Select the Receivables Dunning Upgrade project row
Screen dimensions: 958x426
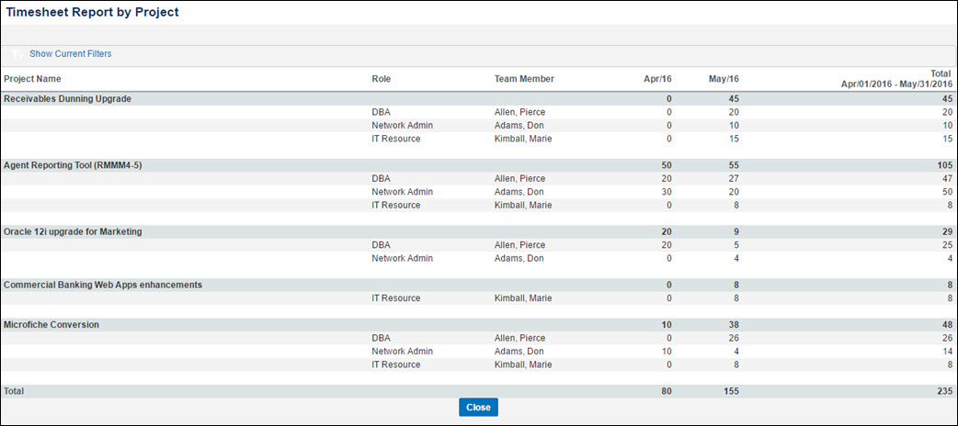click(x=478, y=99)
